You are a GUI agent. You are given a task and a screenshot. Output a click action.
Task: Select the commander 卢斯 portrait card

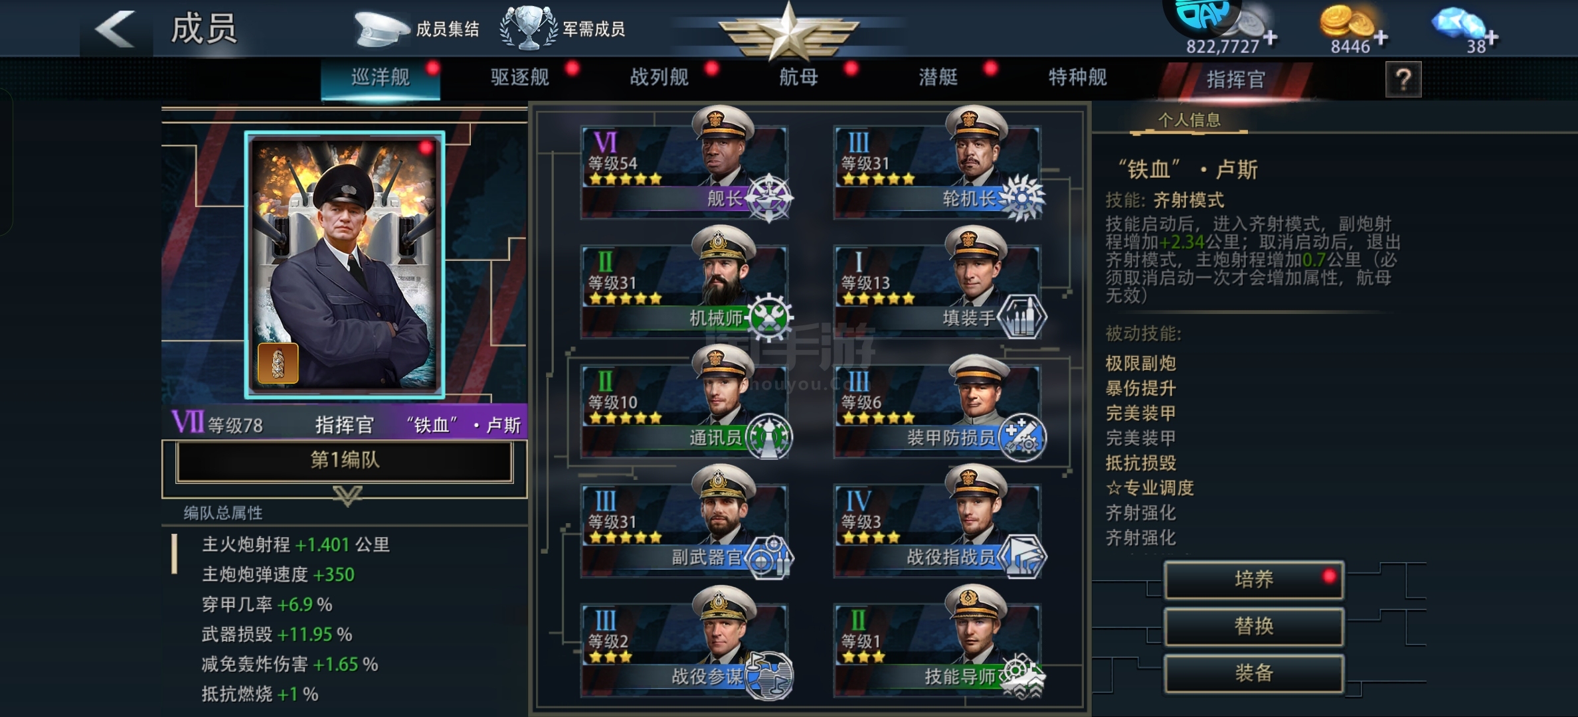click(345, 265)
